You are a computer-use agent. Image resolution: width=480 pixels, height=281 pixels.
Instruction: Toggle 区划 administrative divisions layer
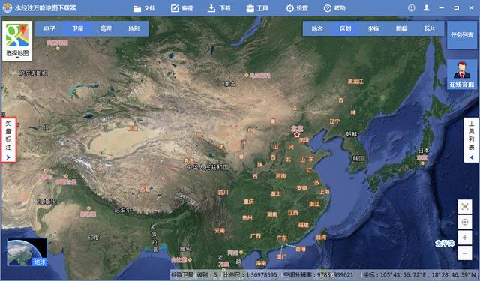pyautogui.click(x=345, y=28)
